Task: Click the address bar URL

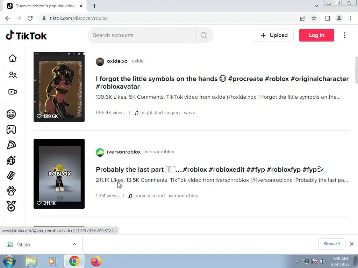Action: [x=79, y=18]
